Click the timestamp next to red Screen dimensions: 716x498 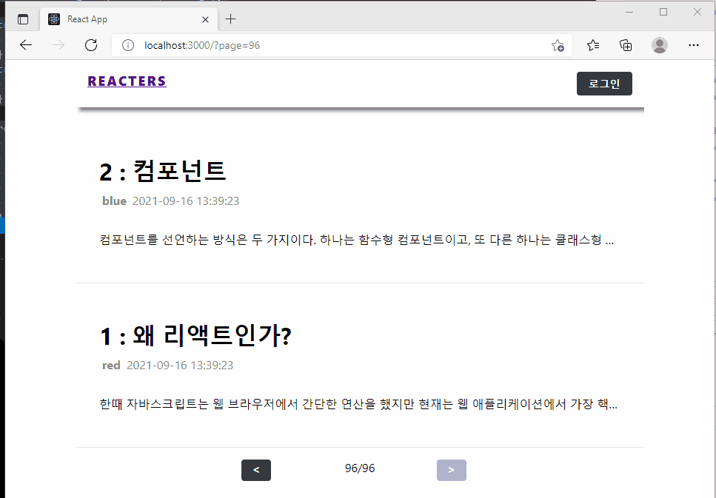[180, 365]
